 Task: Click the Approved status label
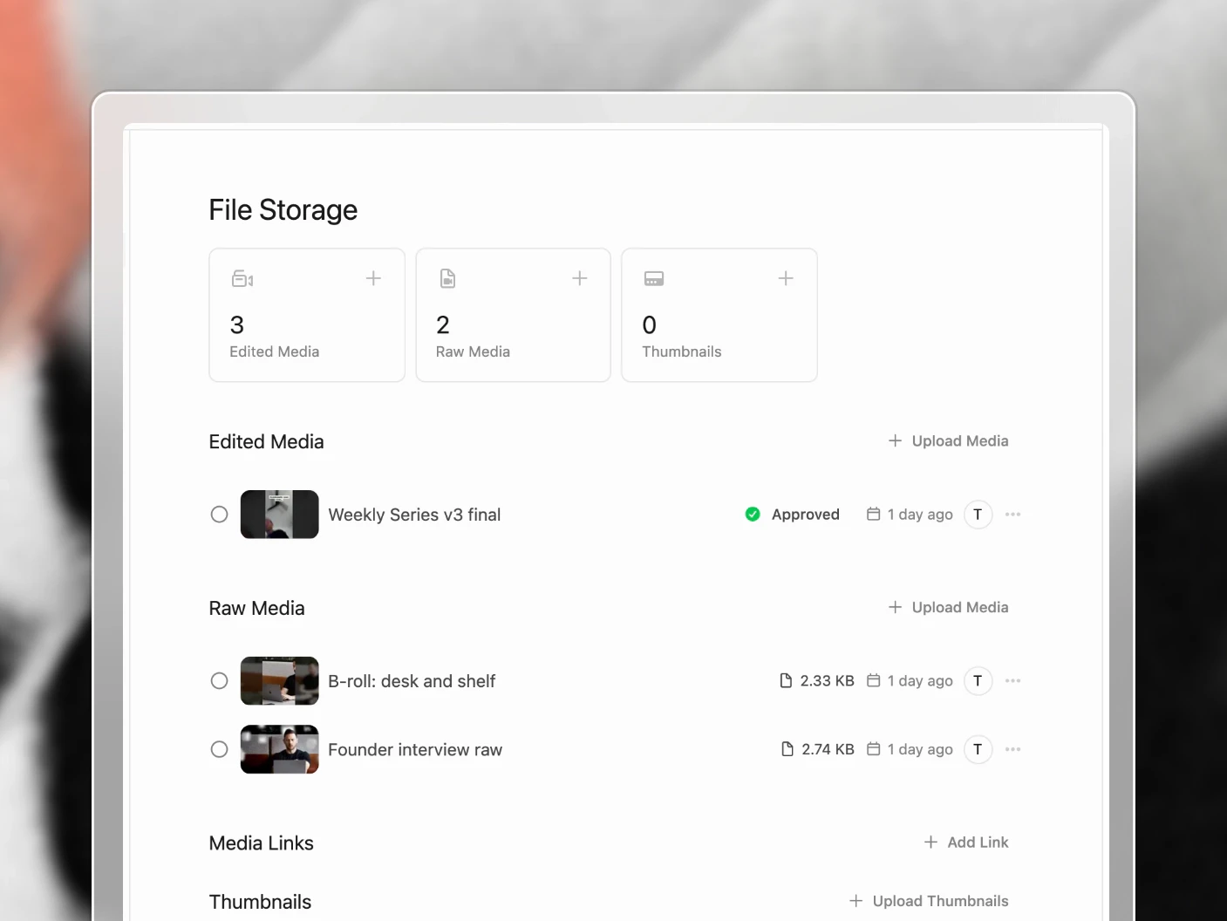point(805,515)
